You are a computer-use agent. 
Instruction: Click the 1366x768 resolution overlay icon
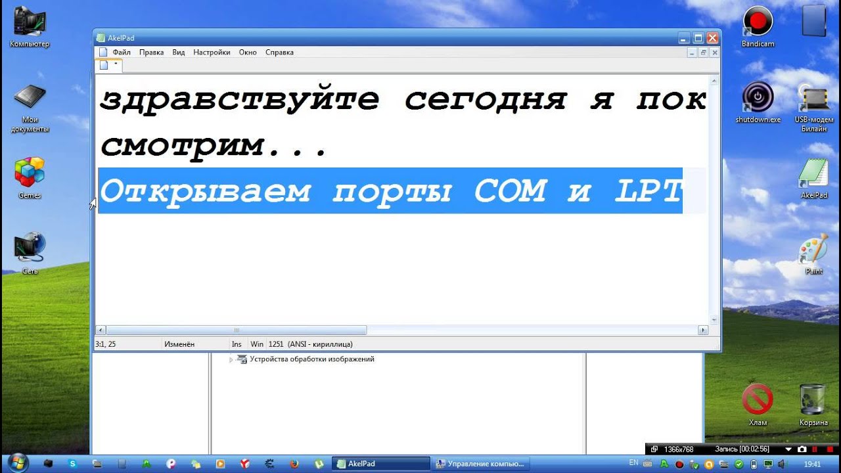click(x=654, y=449)
